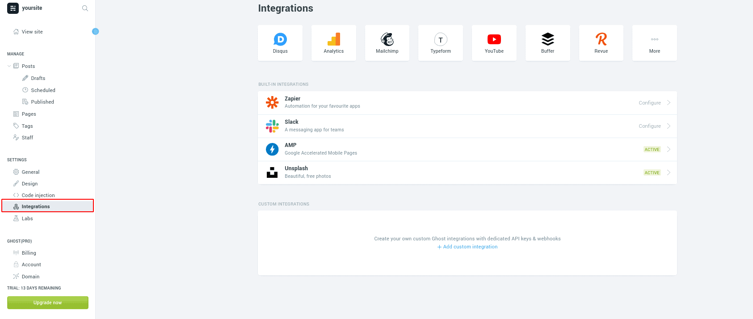Open the Analytics integration card

pos(334,43)
